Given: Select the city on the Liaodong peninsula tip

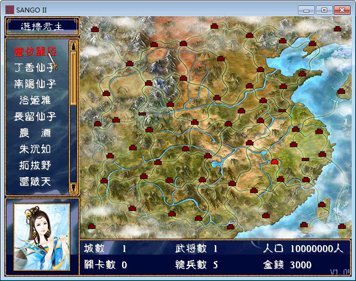Looking at the screenshot, I should 313,43.
